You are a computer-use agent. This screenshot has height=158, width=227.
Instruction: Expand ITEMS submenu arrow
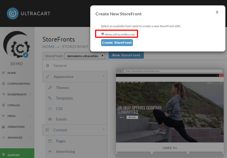pos(30,116)
